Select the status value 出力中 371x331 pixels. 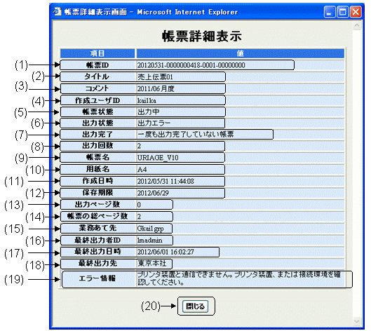[x=149, y=112]
